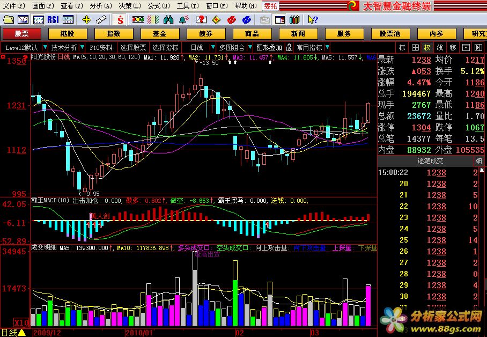Image resolution: width=487 pixels, height=337 pixels.
Task: Toggle the 权 adjustment button
Action: coord(427,48)
